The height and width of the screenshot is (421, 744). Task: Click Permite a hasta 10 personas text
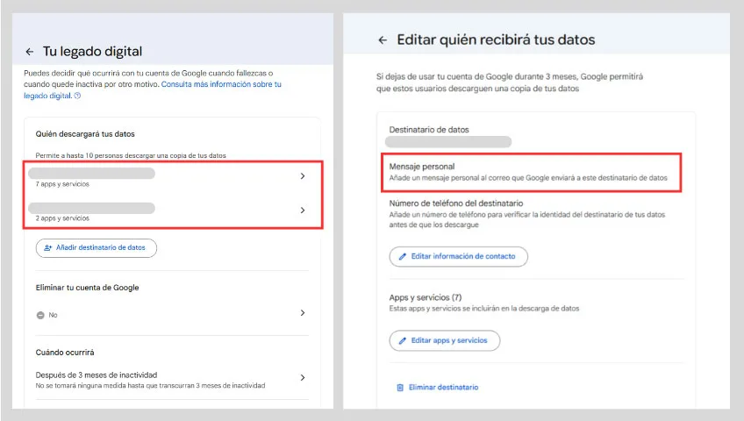131,155
